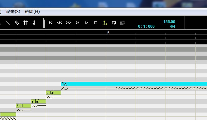
Task: Select the line drawing tool
Action: click(x=8, y=23)
